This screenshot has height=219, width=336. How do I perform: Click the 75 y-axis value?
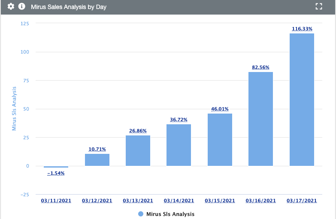[x=26, y=81]
